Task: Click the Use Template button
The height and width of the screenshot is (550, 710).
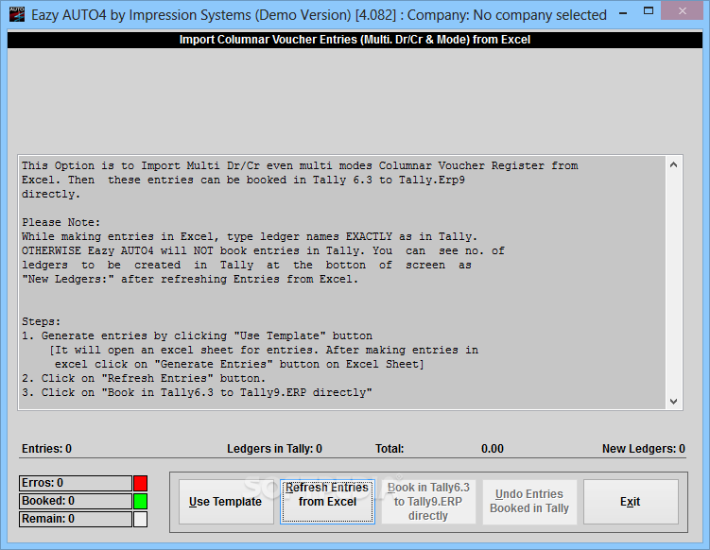Action: click(226, 502)
